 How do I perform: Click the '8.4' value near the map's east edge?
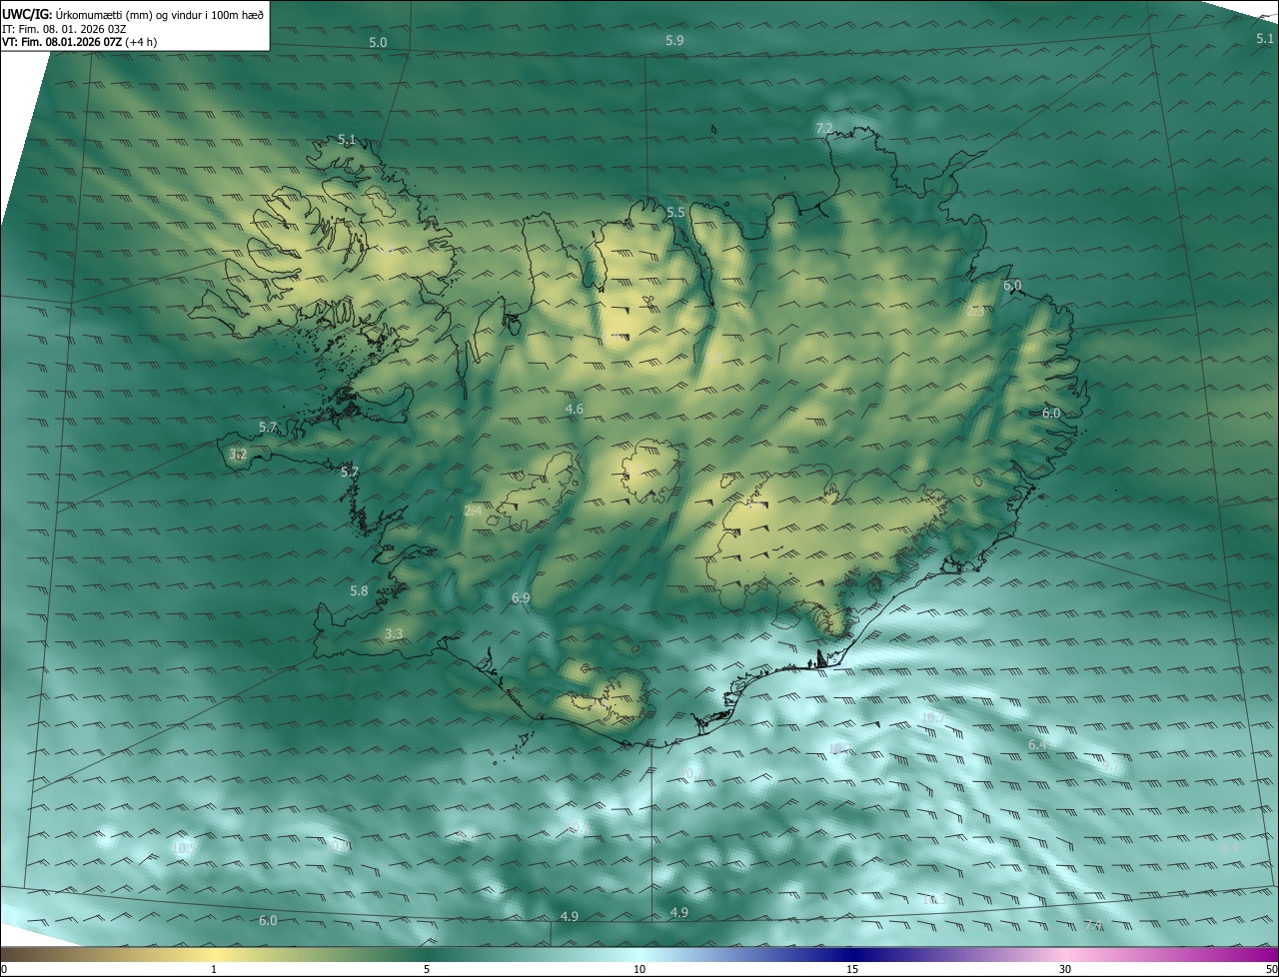(1229, 847)
